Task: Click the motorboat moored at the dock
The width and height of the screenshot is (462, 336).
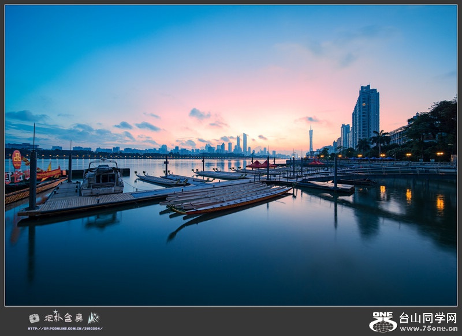Action: coord(102,179)
